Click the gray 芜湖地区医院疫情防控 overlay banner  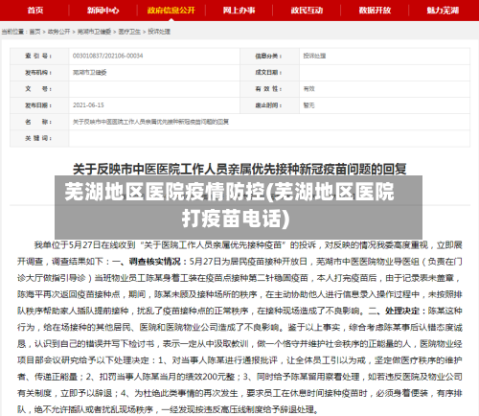click(x=239, y=206)
